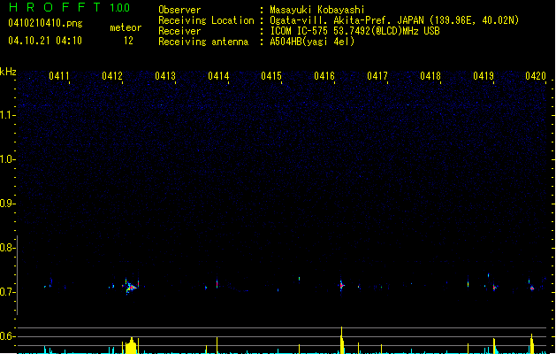This screenshot has width=556, height=354.
Task: Click the Observer label
Action: [x=179, y=10]
